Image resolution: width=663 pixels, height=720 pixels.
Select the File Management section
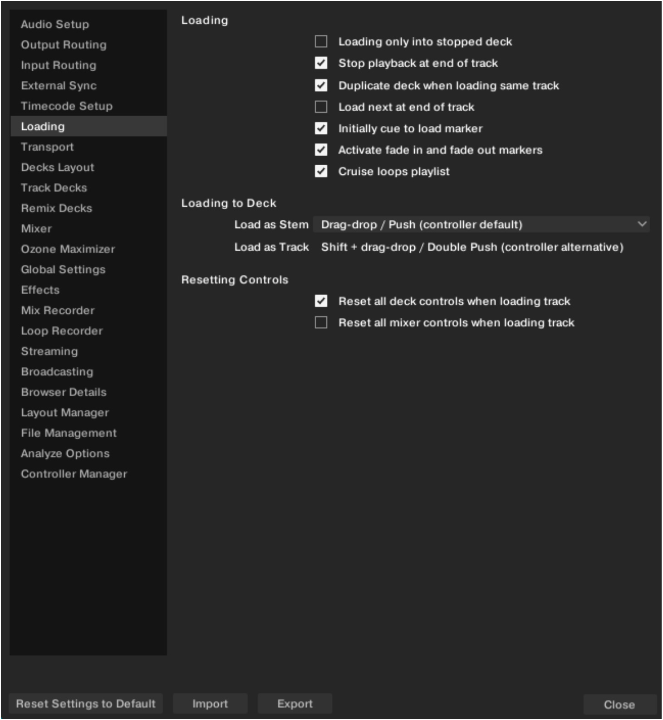click(x=68, y=433)
